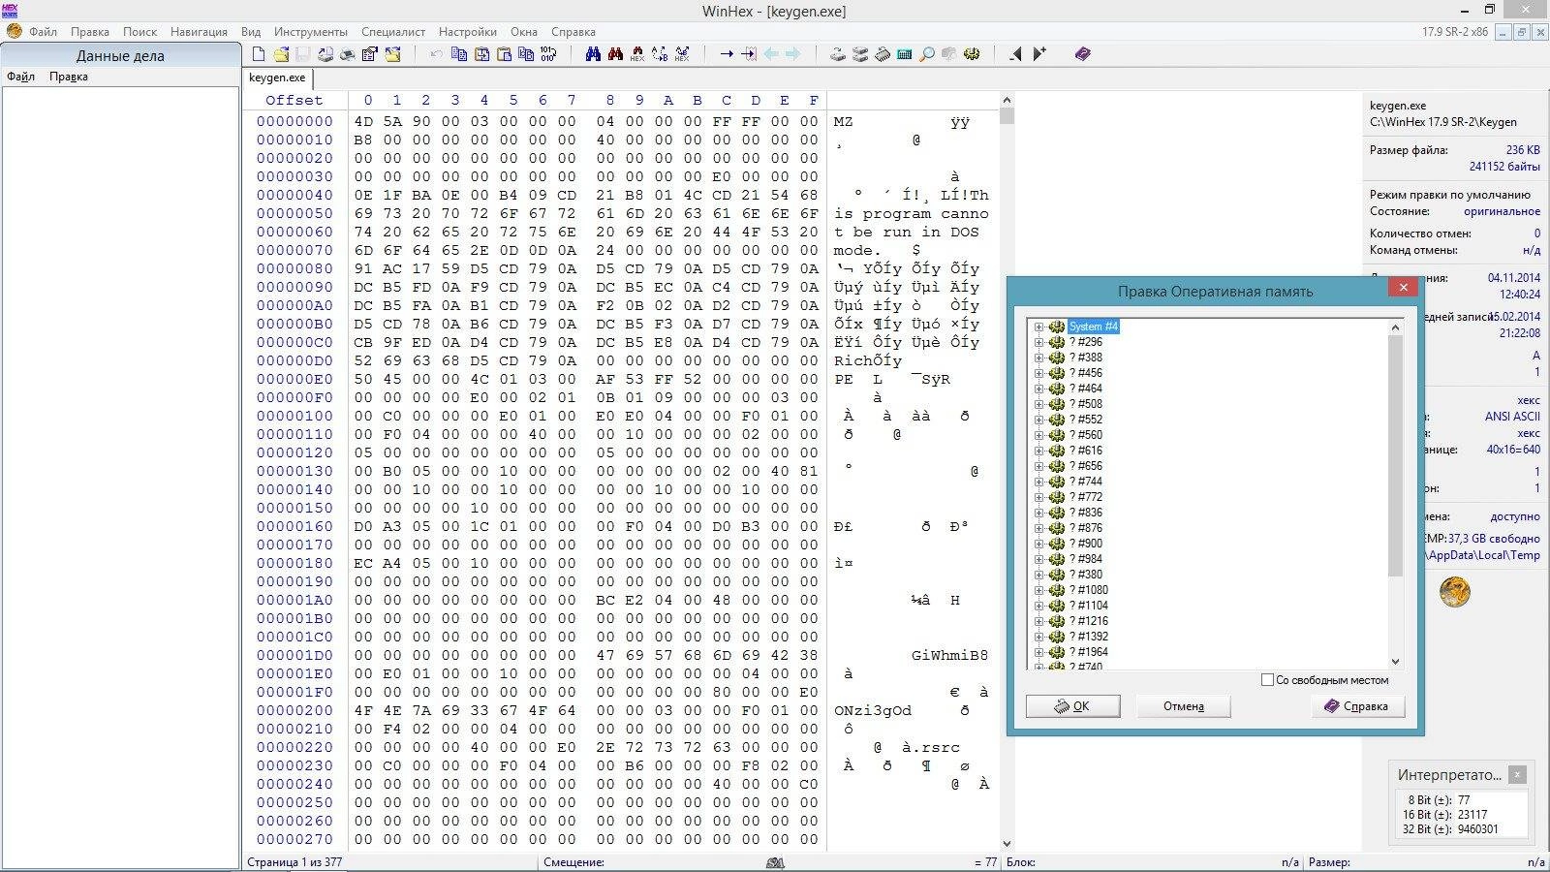Expand process ? #296 node
Viewport: 1550px width, 872px height.
(x=1038, y=342)
